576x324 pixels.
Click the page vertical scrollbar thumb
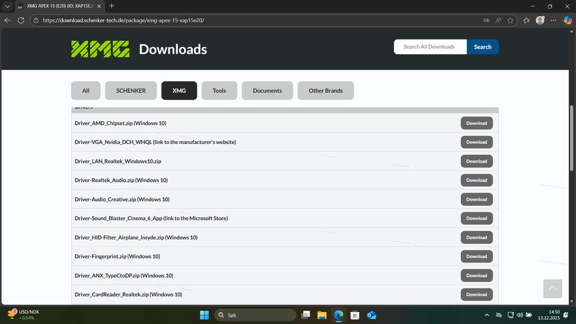571,138
